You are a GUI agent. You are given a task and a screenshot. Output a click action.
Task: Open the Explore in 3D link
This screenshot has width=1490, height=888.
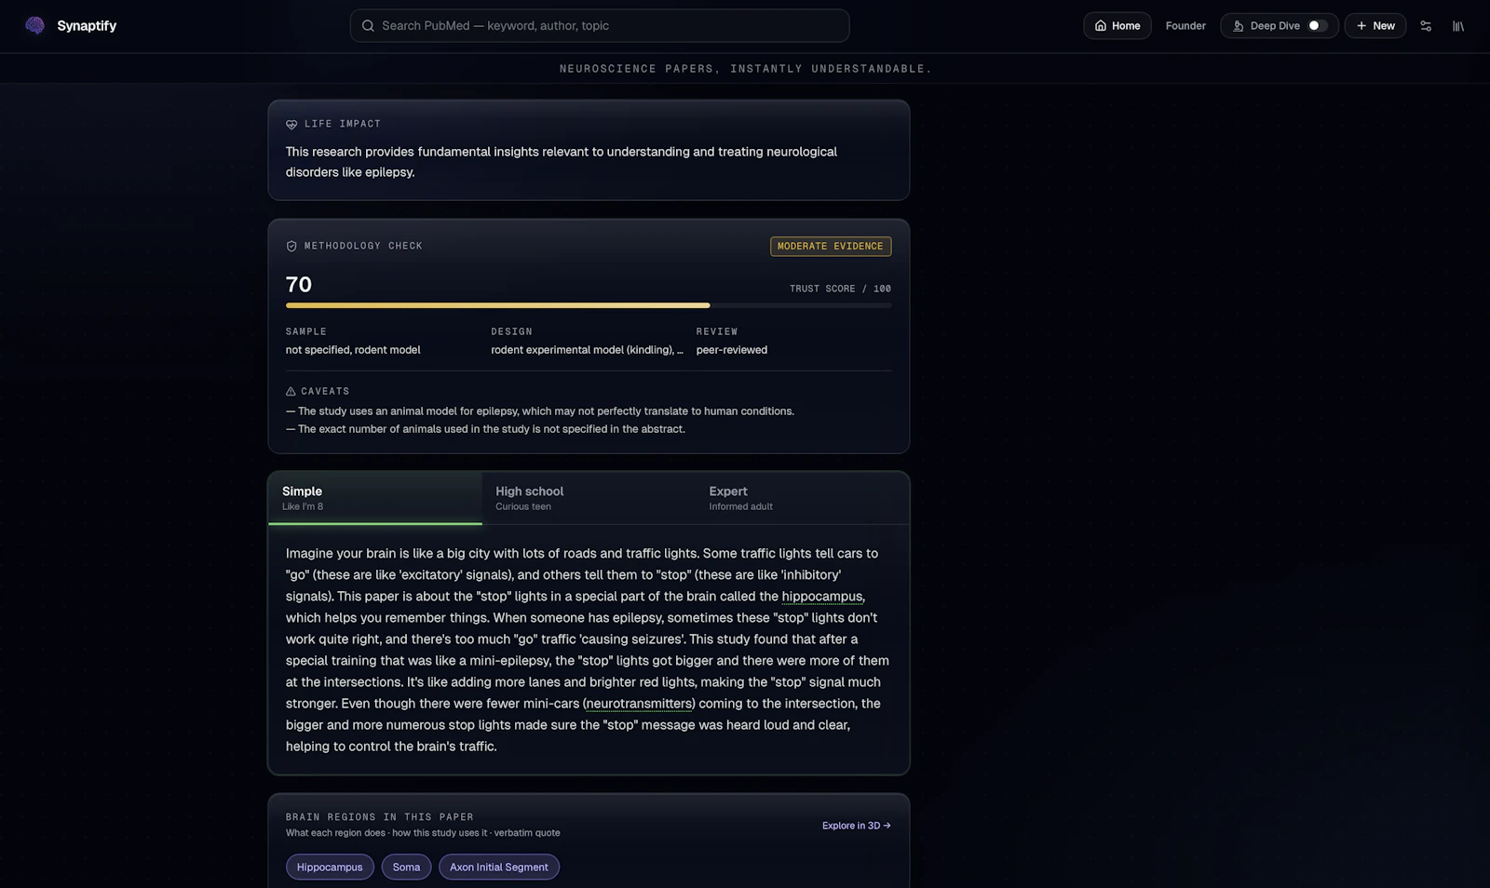click(857, 826)
